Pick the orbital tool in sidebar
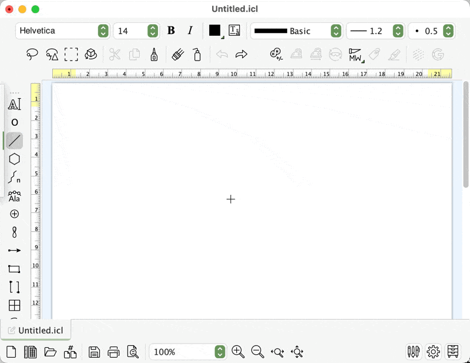Viewport: 470px width, 363px height. click(x=15, y=232)
